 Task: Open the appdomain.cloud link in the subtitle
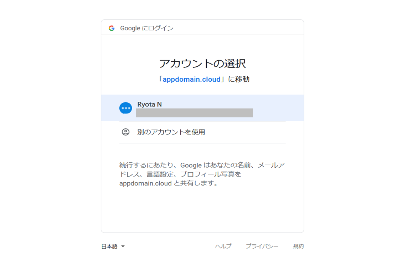(x=191, y=80)
